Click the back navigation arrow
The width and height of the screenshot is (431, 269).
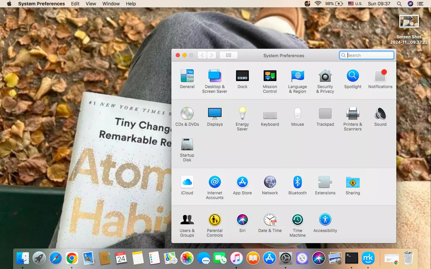202,55
